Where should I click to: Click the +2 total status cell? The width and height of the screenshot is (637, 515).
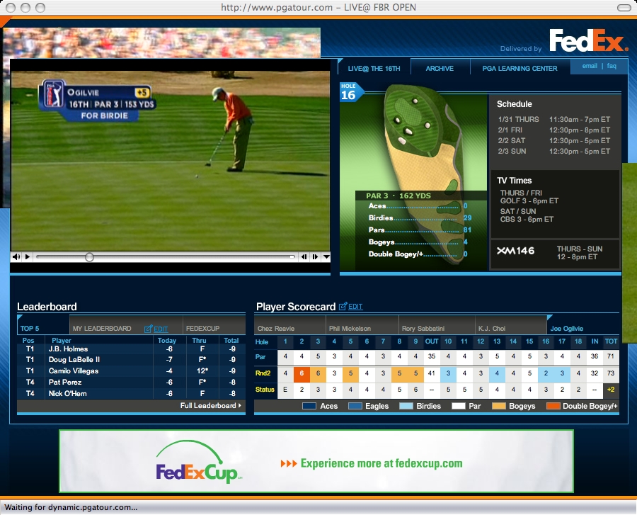(x=611, y=390)
